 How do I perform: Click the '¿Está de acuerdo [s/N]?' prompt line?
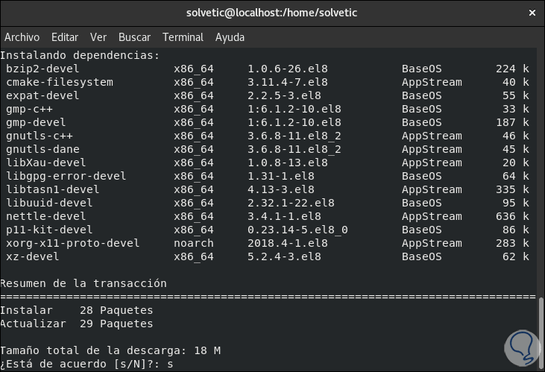86,365
